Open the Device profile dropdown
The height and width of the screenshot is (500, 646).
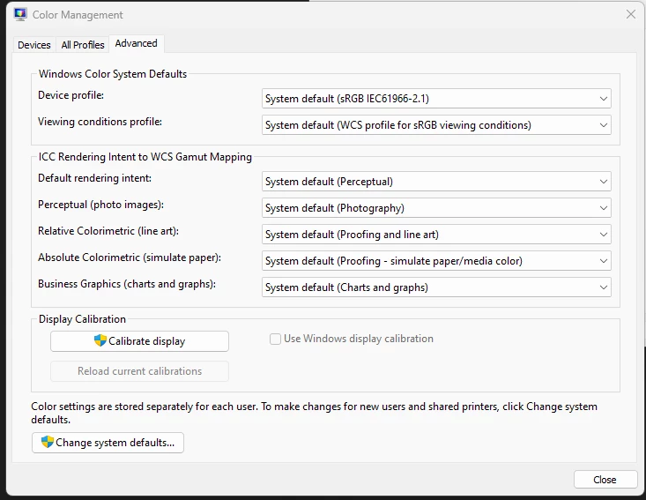pos(436,99)
